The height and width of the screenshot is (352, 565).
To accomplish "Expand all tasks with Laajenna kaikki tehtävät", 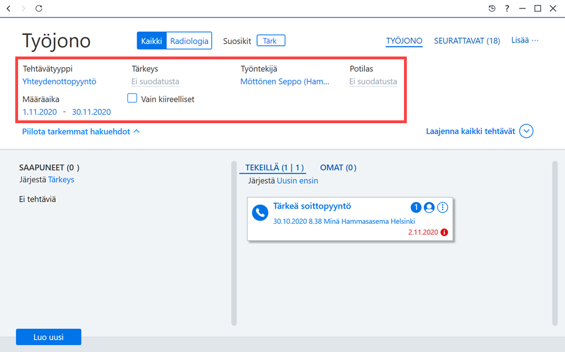I will pyautogui.click(x=479, y=131).
